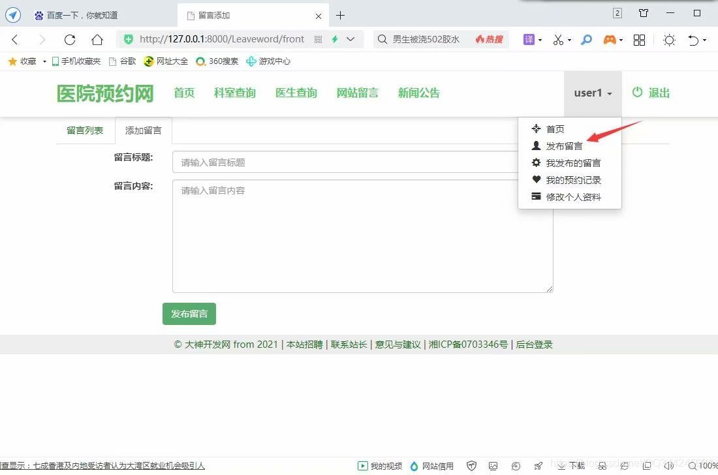Click the picture icon in status bar
The image size is (718, 475).
pyautogui.click(x=493, y=466)
